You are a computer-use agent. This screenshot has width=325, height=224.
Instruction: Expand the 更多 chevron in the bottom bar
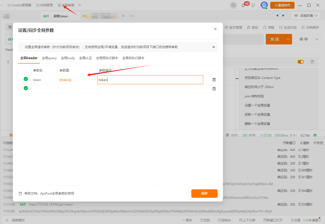(x=187, y=220)
